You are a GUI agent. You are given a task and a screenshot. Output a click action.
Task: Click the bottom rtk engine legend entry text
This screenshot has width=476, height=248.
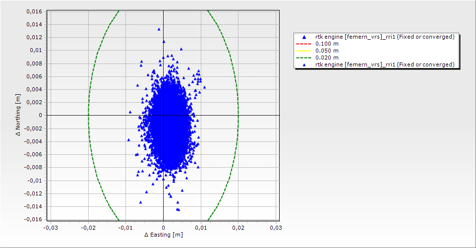tap(385, 64)
